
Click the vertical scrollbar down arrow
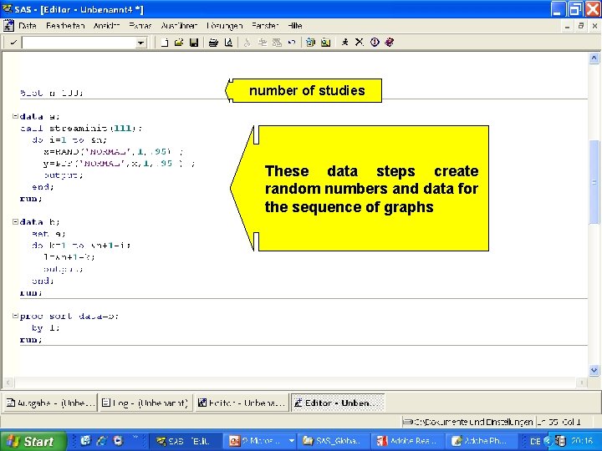coord(594,370)
